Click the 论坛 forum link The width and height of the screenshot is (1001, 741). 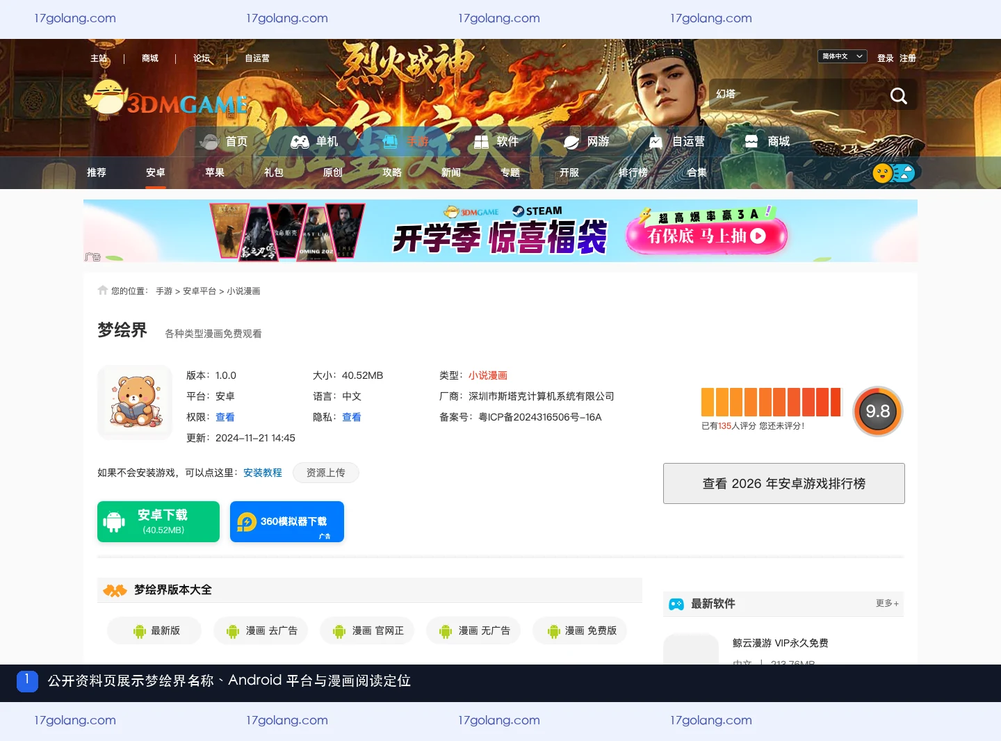pyautogui.click(x=202, y=58)
